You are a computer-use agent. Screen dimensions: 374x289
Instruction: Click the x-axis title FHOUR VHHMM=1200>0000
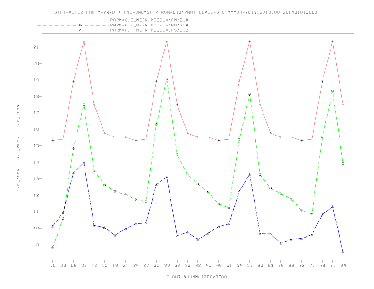coord(196,277)
